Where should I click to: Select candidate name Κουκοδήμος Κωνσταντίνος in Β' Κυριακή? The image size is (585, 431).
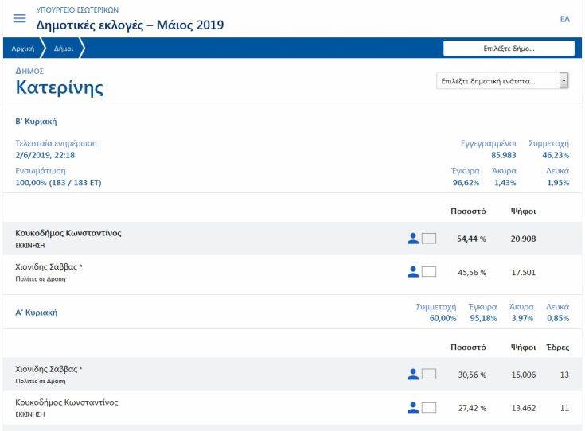[x=68, y=233]
